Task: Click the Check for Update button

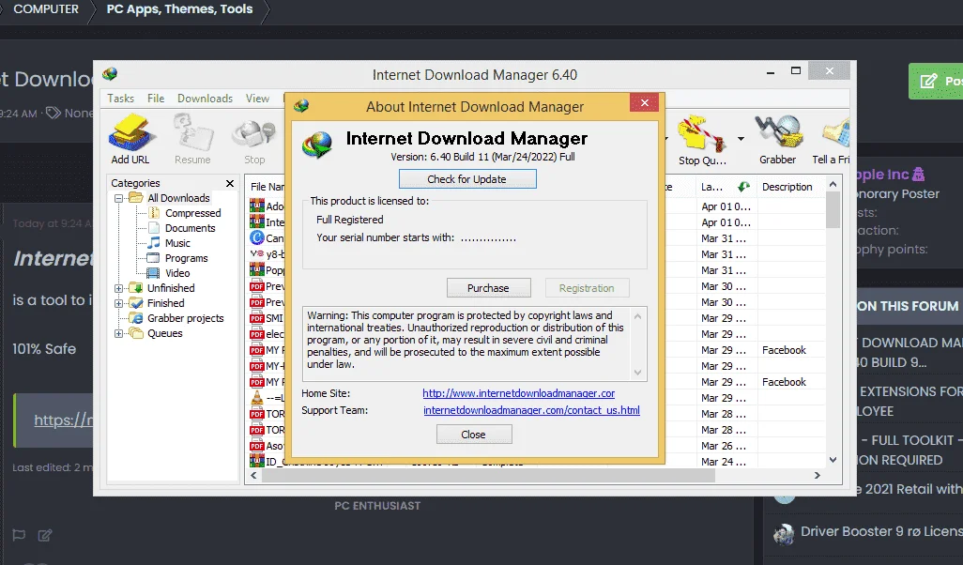Action: pos(467,179)
